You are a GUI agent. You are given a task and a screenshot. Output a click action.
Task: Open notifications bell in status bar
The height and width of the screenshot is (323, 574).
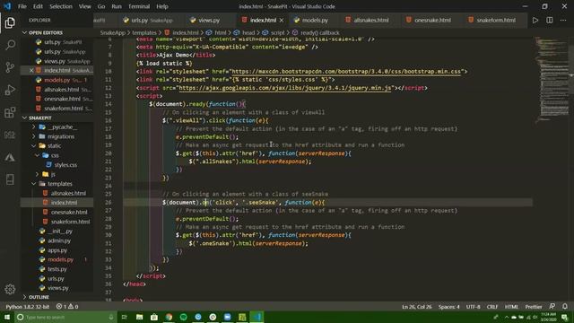pyautogui.click(x=565, y=307)
